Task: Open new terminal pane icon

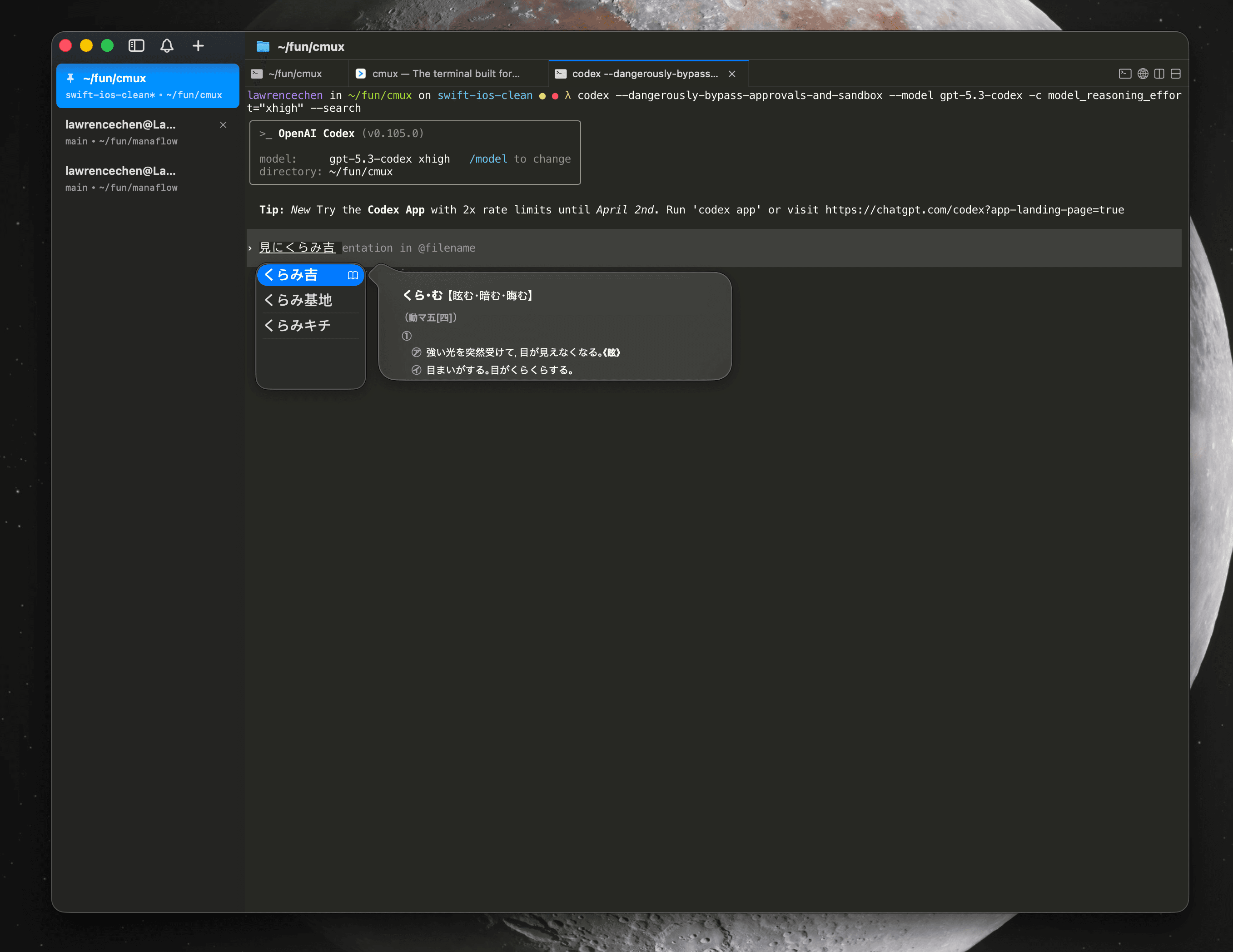Action: [x=1124, y=74]
